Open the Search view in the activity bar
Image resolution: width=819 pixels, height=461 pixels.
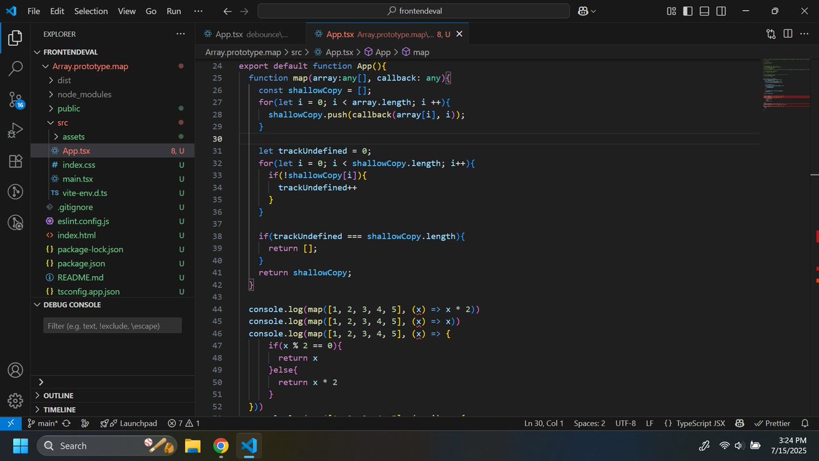[15, 68]
